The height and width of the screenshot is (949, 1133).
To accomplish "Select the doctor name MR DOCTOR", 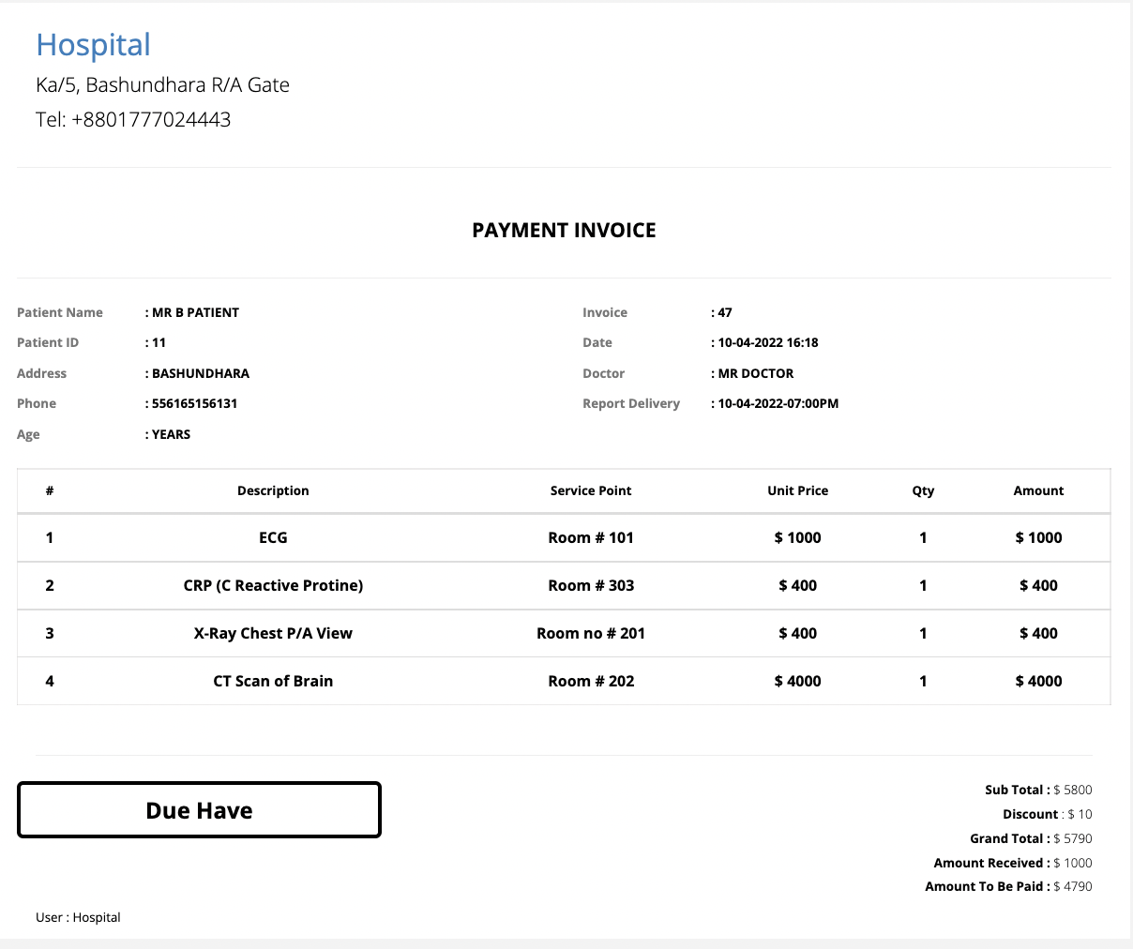I will 755,374.
